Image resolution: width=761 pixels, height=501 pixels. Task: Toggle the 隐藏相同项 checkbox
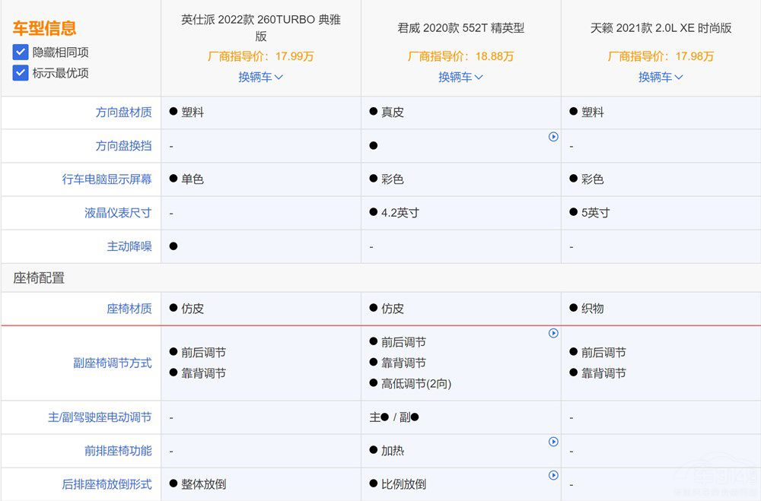click(21, 52)
